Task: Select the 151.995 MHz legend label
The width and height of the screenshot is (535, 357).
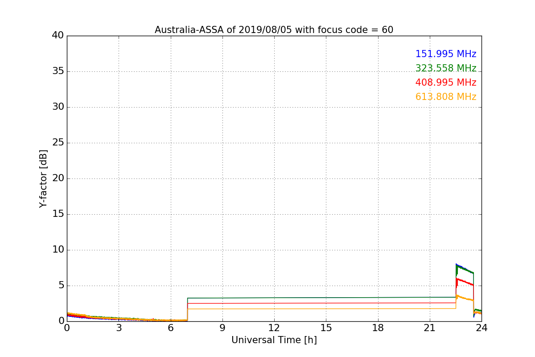Action: tap(446, 54)
